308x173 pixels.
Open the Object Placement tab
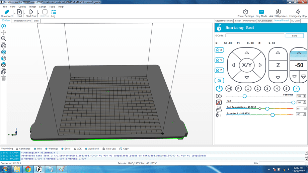coord(224,21)
